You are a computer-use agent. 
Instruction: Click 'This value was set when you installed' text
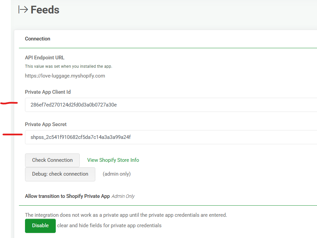pos(69,66)
